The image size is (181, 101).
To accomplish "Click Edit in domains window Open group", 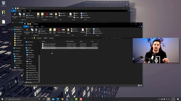I will point(88,31).
